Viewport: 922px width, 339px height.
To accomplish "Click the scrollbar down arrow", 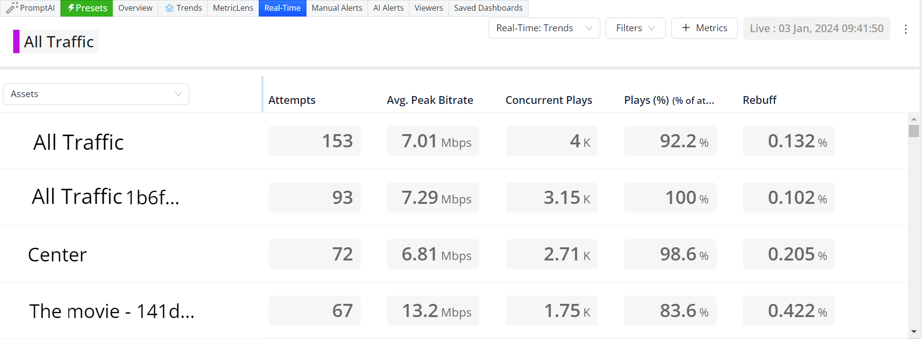I will [914, 332].
